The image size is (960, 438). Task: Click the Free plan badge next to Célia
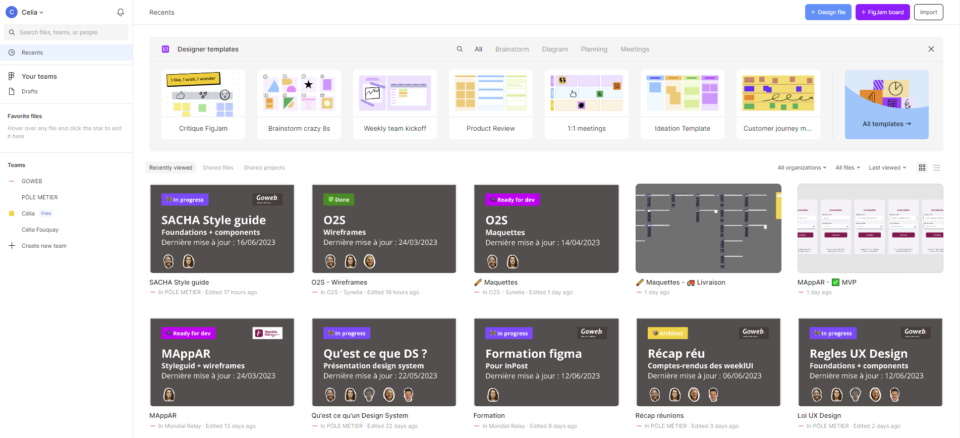tap(46, 213)
